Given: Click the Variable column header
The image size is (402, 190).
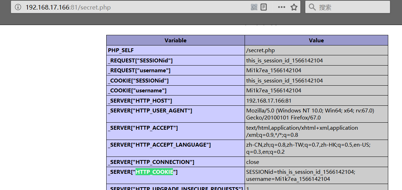Looking at the screenshot, I should (175, 40).
